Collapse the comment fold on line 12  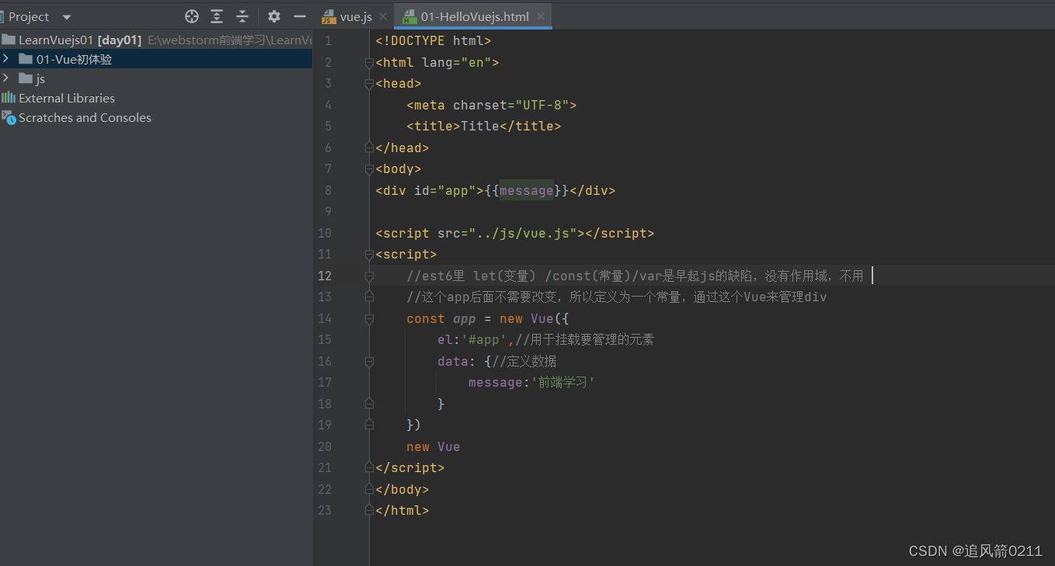coord(370,276)
